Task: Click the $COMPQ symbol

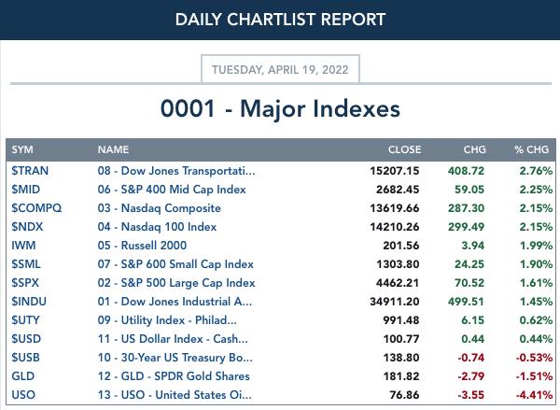Action: tap(36, 208)
